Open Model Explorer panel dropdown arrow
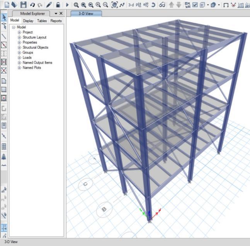Viewport: 250px width, 246px height. pyautogui.click(x=56, y=14)
